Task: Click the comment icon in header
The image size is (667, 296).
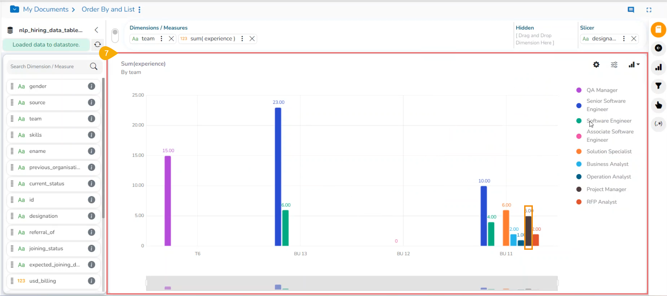Action: [631, 10]
